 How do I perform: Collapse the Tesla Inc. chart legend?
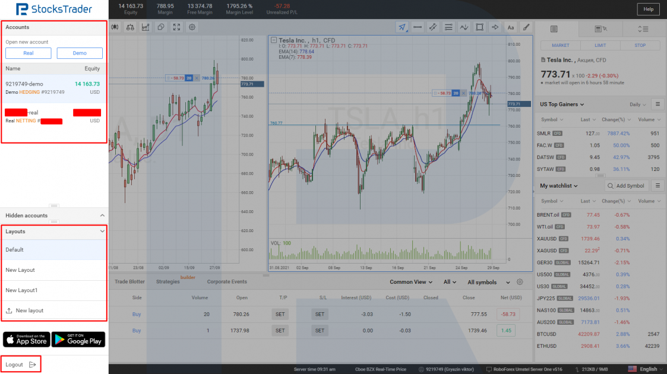click(274, 40)
